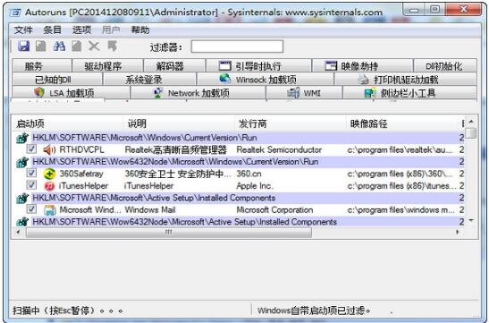Click the registry icon beside HKLM Run key
Image resolution: width=489 pixels, height=323 pixels.
coord(22,138)
